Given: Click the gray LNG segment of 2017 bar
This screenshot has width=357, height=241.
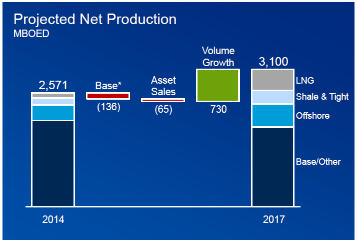Looking at the screenshot, I should click(272, 80).
